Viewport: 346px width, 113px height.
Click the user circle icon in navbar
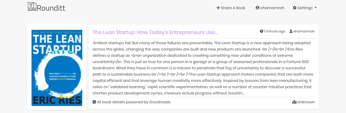257,8
